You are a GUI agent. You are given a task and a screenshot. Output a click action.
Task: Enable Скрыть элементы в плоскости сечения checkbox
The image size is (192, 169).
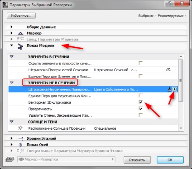[140, 63]
